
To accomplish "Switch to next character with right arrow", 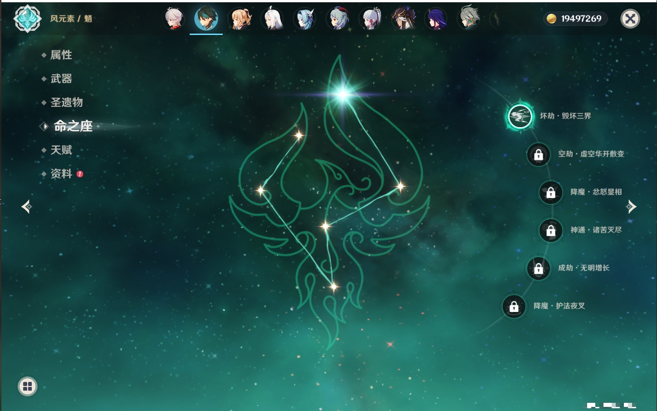I will coord(631,207).
